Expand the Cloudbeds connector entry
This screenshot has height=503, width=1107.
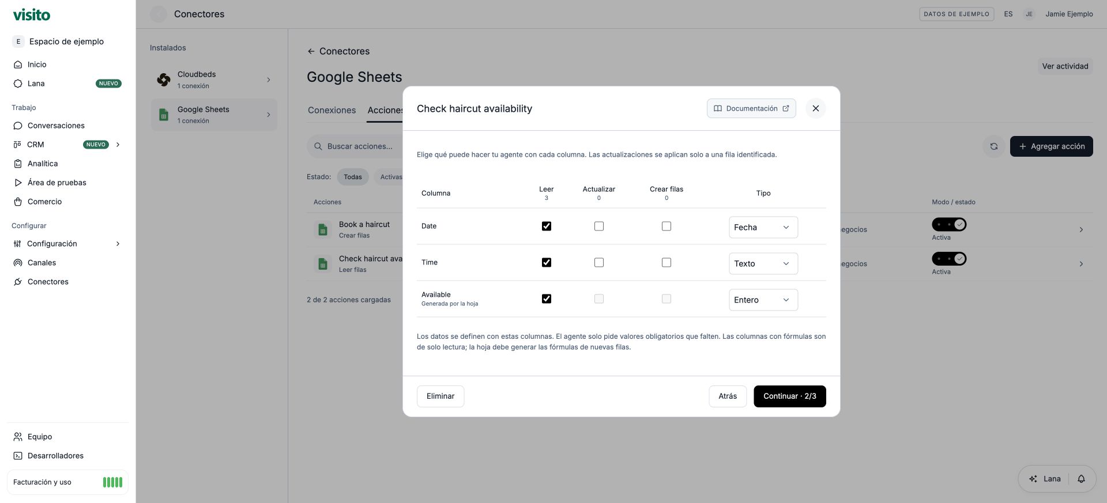pyautogui.click(x=268, y=80)
